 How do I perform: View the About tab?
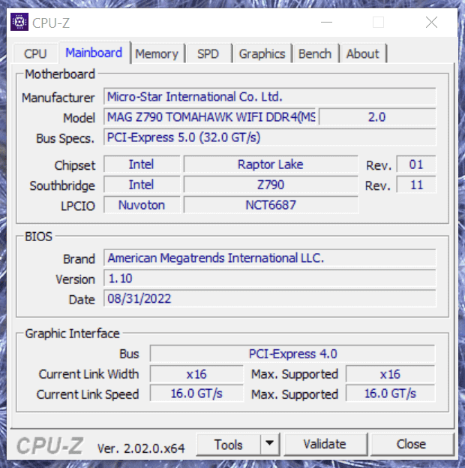click(362, 54)
